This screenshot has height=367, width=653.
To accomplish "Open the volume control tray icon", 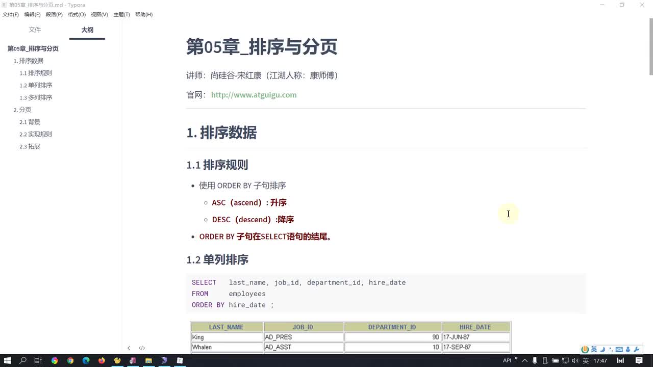I will pyautogui.click(x=575, y=361).
